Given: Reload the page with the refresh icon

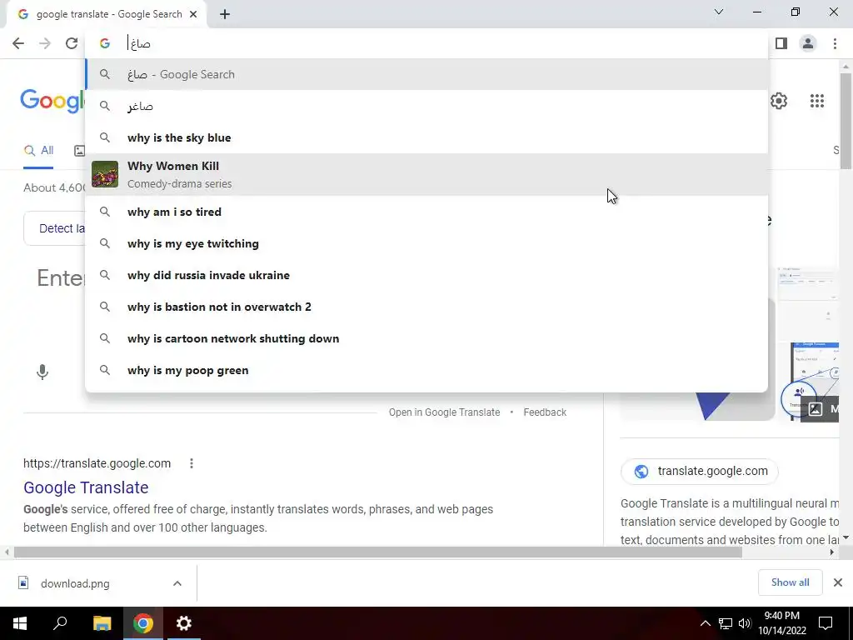Looking at the screenshot, I should (72, 43).
